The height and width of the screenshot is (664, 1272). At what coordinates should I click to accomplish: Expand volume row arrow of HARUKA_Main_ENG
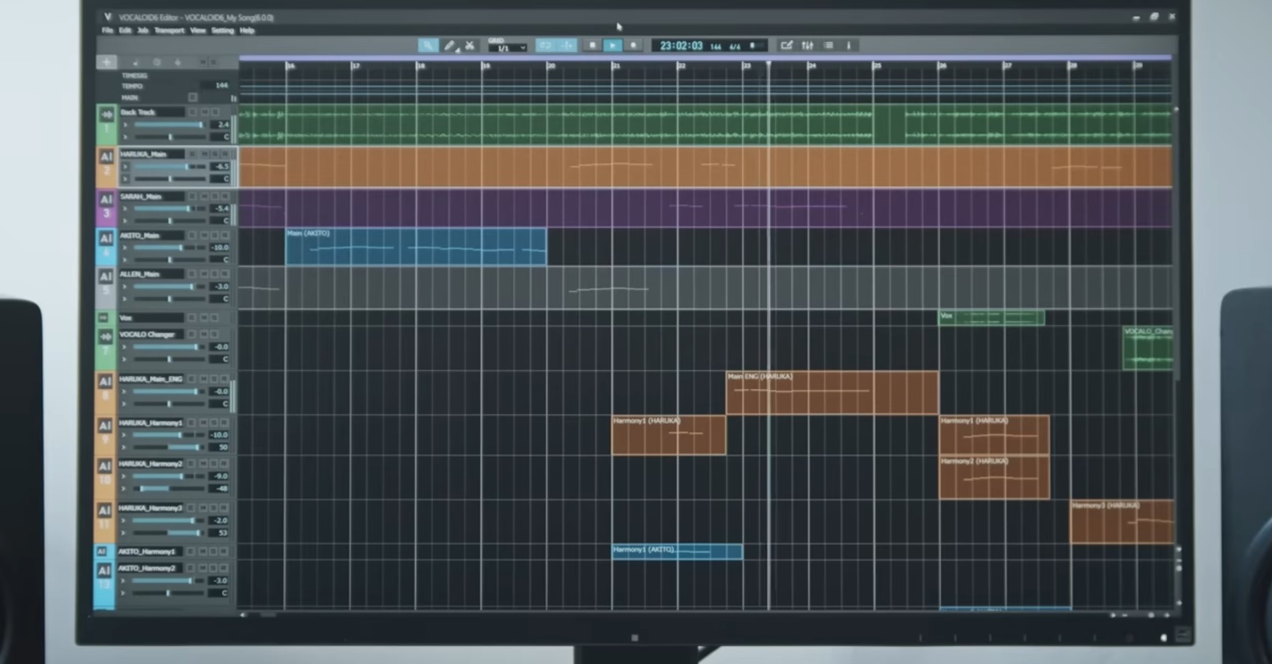click(x=124, y=392)
